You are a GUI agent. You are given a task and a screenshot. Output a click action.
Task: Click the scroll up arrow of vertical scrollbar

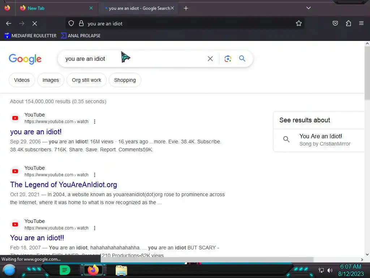(367, 43)
